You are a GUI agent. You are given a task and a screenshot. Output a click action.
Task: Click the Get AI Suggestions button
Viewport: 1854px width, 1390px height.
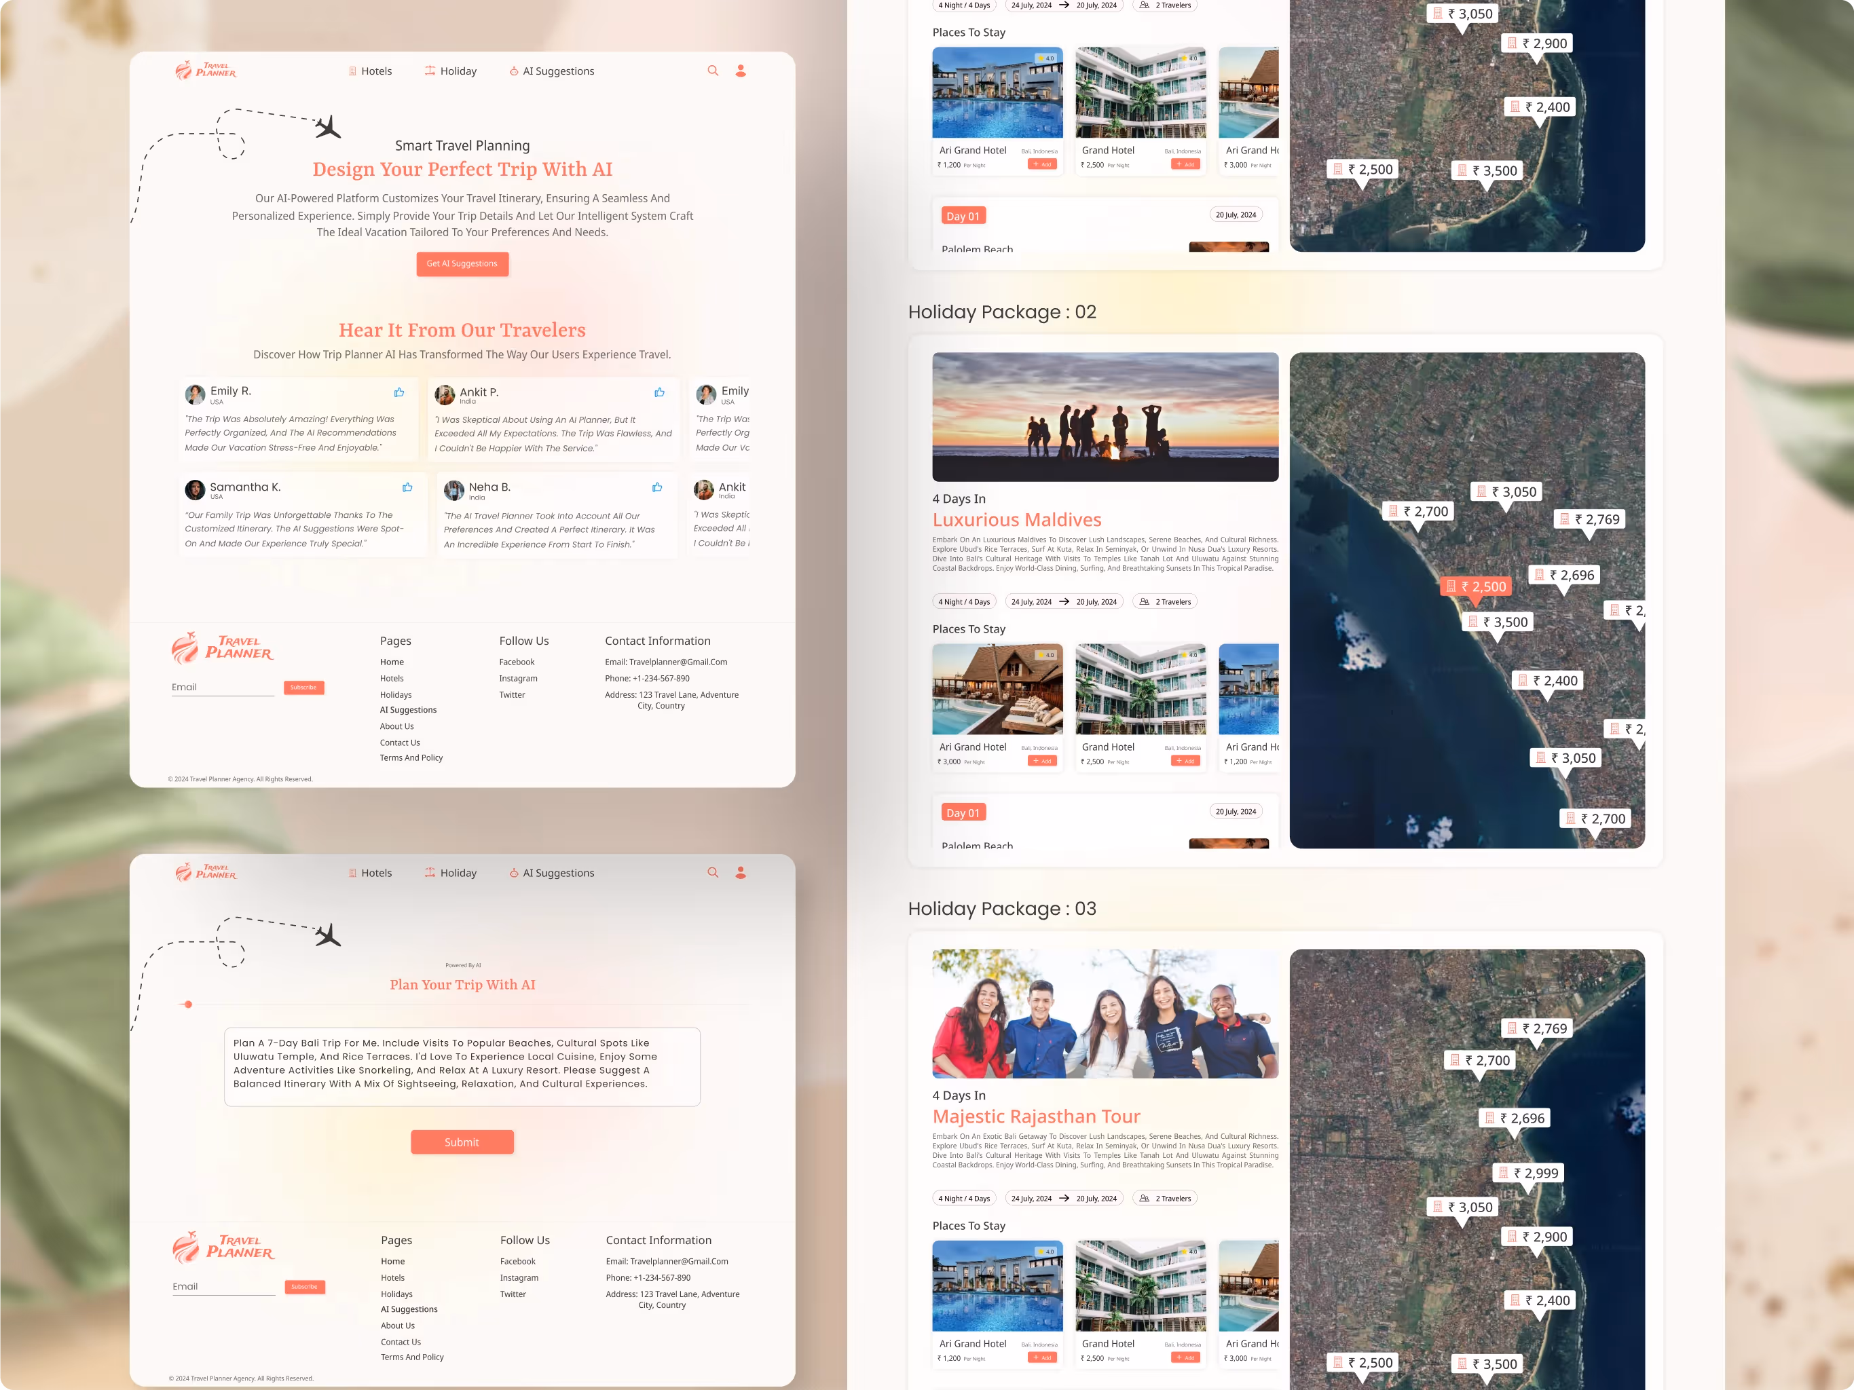click(462, 263)
